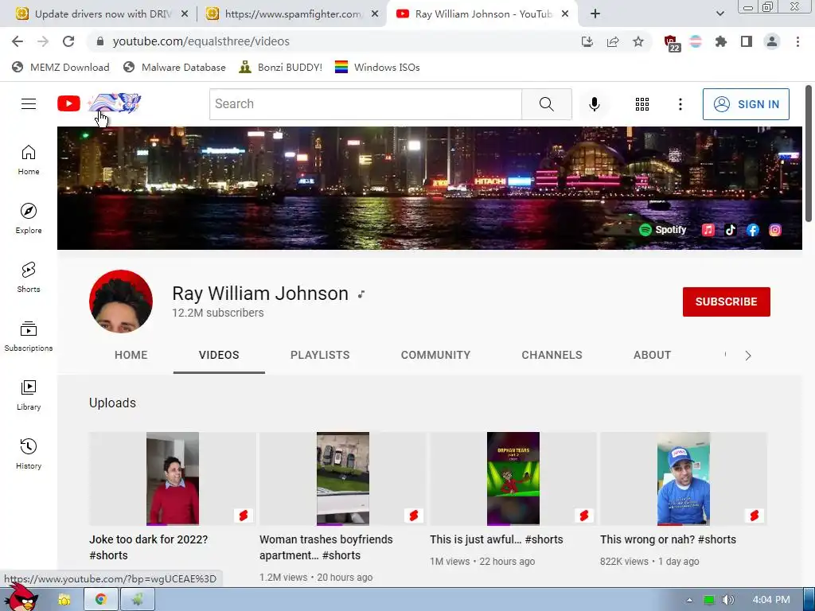Click the magnifier search button
The image size is (815, 611).
click(546, 104)
